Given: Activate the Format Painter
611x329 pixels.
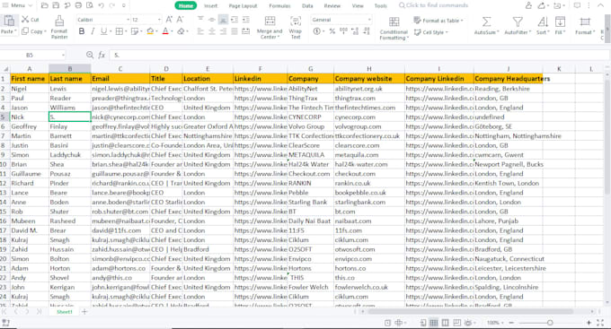Looking at the screenshot, I should tap(59, 27).
